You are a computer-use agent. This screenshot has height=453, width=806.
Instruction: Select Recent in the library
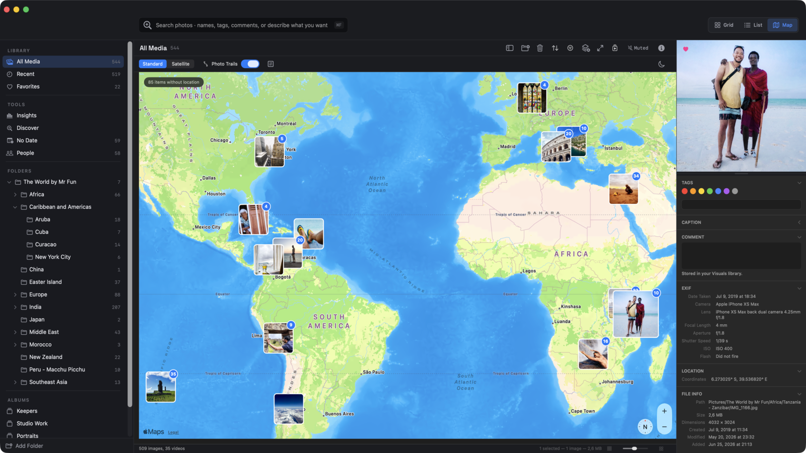pyautogui.click(x=63, y=74)
